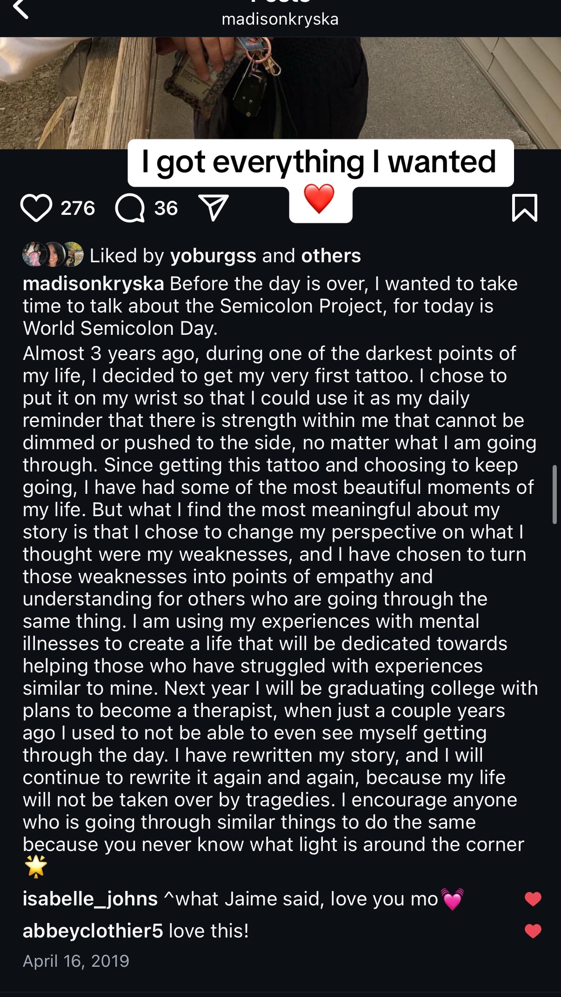The width and height of the screenshot is (561, 997).
Task: Share post with paper plane icon
Action: 213,207
